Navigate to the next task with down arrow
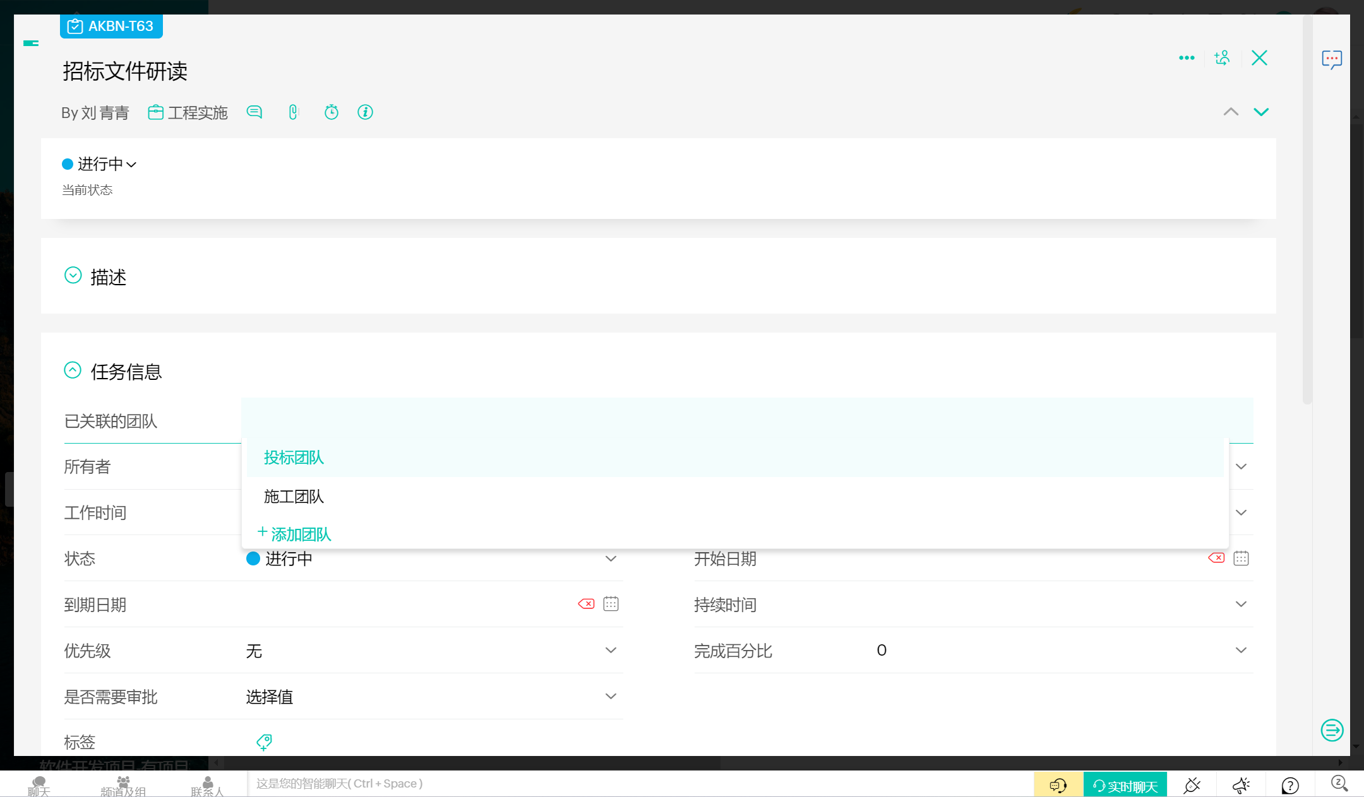 pyautogui.click(x=1261, y=112)
